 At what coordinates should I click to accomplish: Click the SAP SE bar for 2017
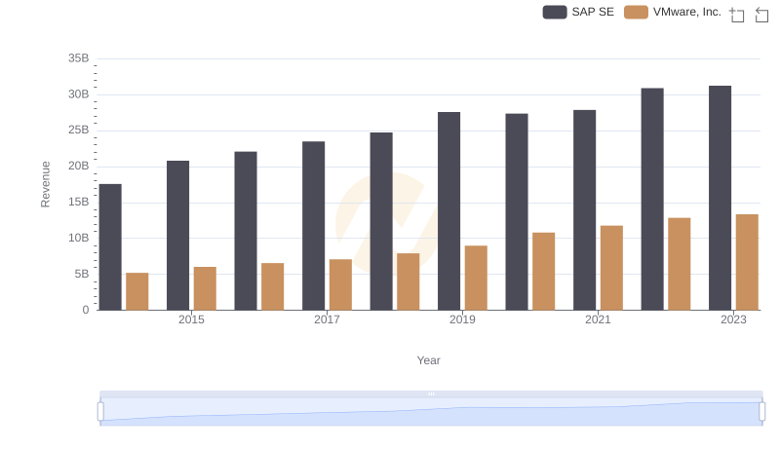click(313, 226)
